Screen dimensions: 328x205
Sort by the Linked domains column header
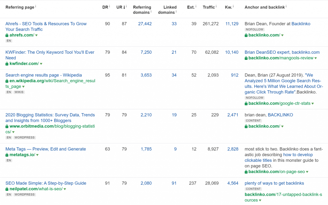pos(167,10)
